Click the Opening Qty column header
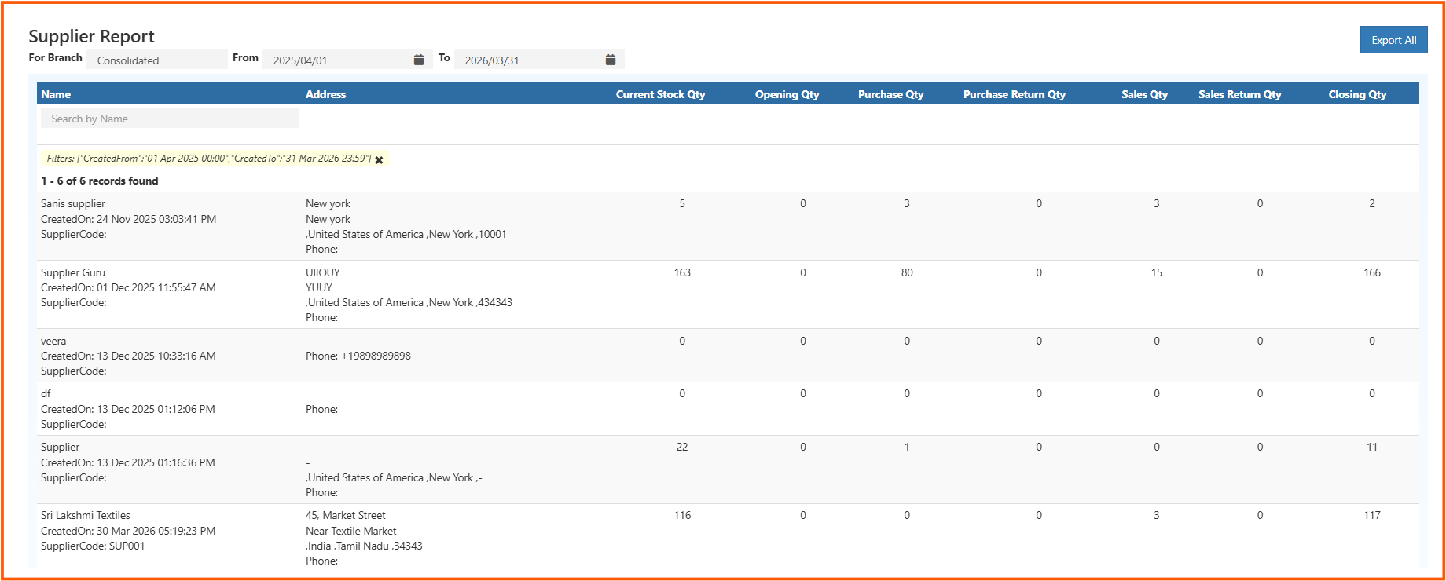 click(x=787, y=94)
